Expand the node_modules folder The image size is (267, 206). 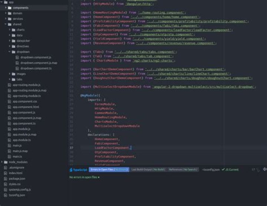[2, 162]
